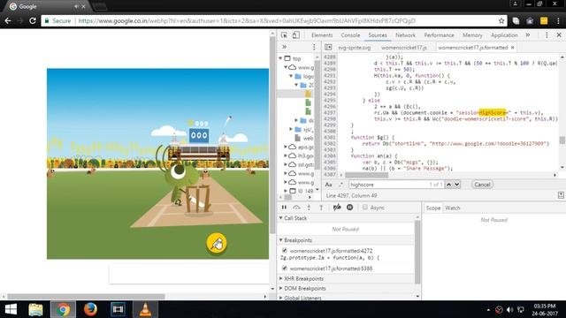The image size is (566, 318).
Task: Jump to previous search match arrow
Action: tap(448, 185)
